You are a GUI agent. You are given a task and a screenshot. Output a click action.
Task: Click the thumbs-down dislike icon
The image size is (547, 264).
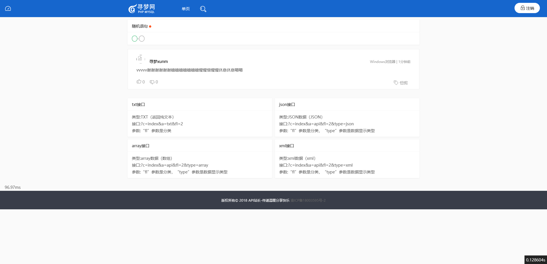coord(152,82)
